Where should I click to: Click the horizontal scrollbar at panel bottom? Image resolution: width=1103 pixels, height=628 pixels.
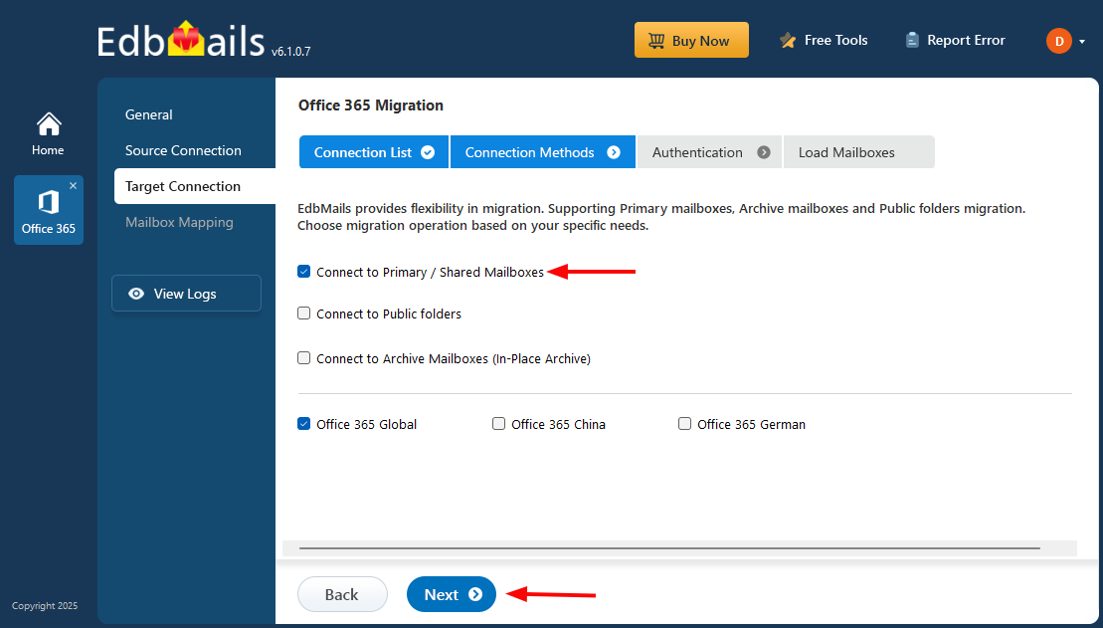pos(669,547)
